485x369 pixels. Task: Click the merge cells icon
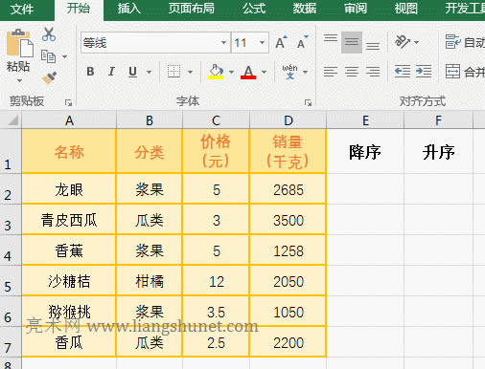[x=452, y=71]
